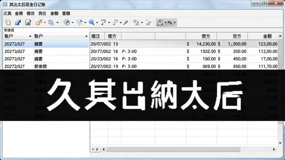
Task: Click the total cell 112,00,00
Action: (x=268, y=51)
